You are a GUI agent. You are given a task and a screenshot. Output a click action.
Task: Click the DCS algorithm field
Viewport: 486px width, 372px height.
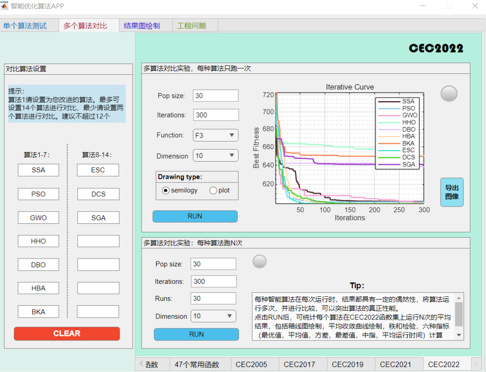(98, 194)
